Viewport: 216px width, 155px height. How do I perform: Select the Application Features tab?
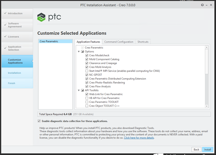(88, 42)
